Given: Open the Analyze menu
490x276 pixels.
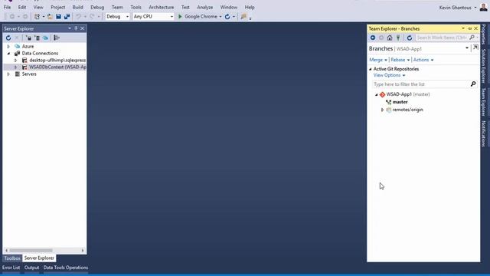Looking at the screenshot, I should [x=205, y=7].
